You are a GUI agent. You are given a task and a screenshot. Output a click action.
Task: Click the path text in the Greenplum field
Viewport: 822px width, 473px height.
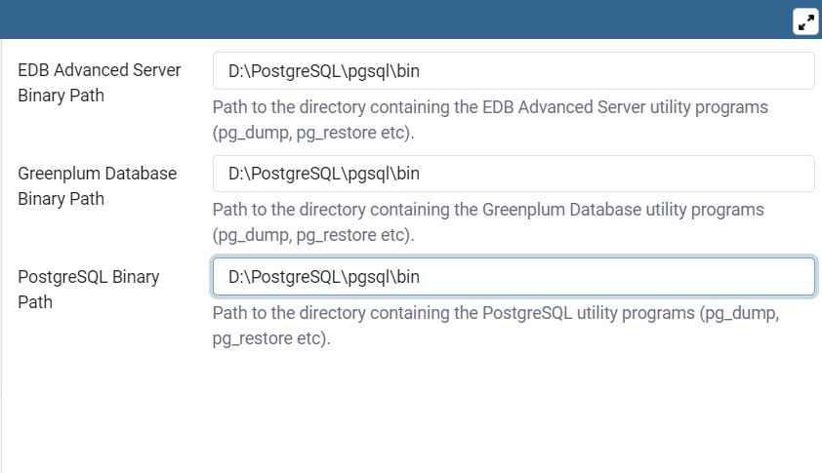[323, 174]
